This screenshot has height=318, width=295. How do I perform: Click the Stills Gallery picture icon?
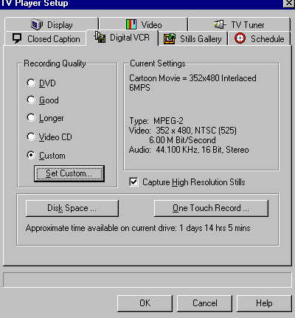point(170,38)
